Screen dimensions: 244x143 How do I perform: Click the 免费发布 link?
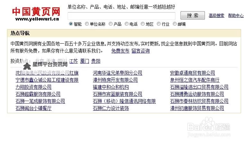coord(120,51)
